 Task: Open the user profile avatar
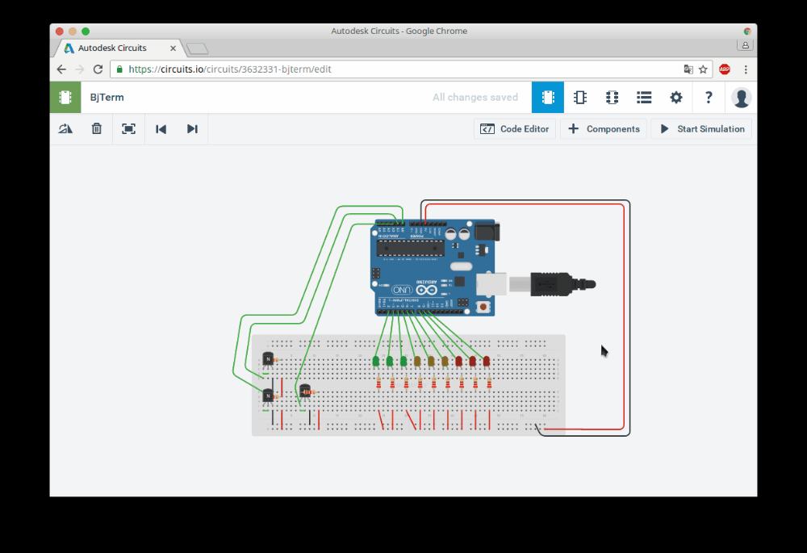[x=741, y=98]
